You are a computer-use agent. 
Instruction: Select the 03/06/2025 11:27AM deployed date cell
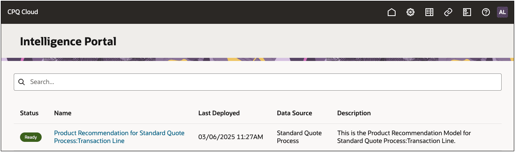click(231, 137)
